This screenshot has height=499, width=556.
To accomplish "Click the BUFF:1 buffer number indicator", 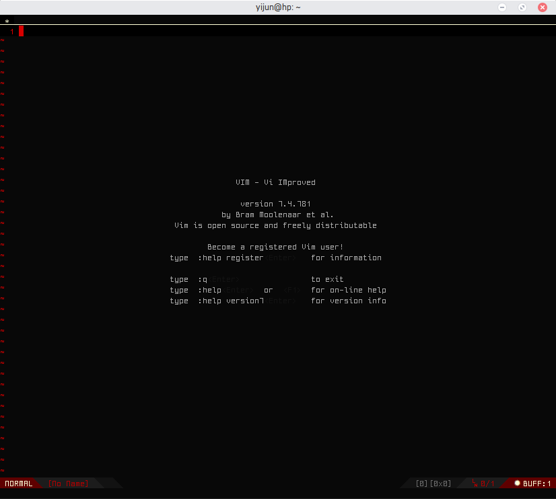I will (x=537, y=484).
